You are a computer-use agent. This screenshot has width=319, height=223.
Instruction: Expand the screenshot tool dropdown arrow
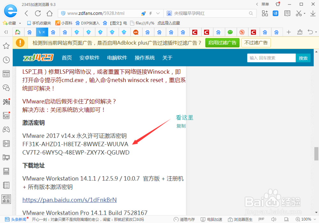pos(305,14)
